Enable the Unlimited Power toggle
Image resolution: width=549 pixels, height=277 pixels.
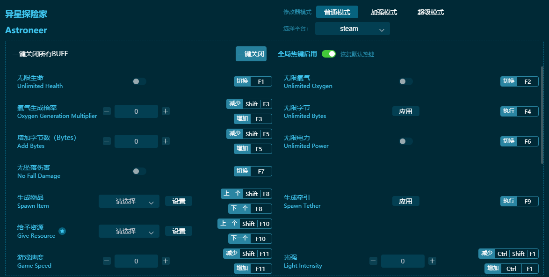pyautogui.click(x=405, y=141)
